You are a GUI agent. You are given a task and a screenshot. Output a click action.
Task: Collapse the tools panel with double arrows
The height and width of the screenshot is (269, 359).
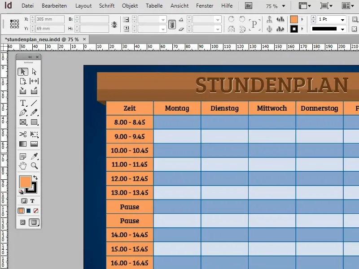(x=30, y=57)
